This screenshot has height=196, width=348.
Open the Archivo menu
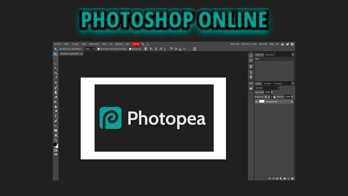click(58, 44)
